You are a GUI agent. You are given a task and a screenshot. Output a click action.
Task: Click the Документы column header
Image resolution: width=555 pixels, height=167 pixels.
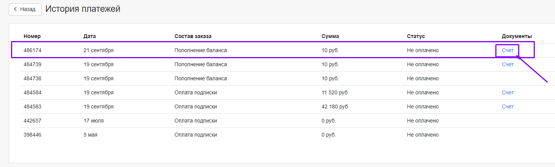click(x=517, y=36)
